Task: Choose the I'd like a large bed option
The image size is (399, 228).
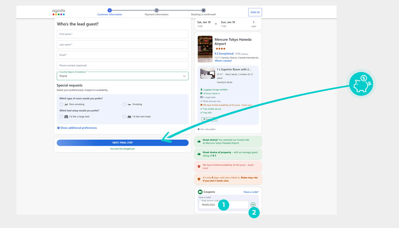Action: pyautogui.click(x=61, y=117)
